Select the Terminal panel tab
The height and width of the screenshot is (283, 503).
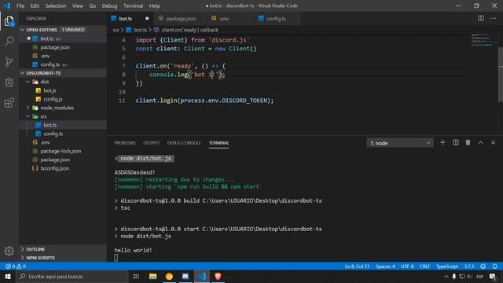click(x=219, y=143)
